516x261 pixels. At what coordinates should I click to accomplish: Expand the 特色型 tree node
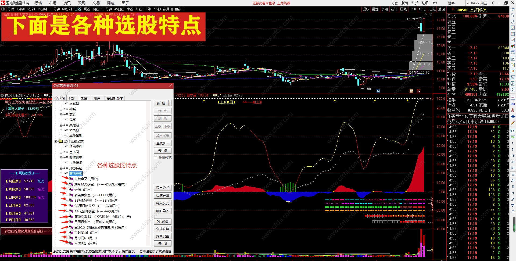click(61, 131)
